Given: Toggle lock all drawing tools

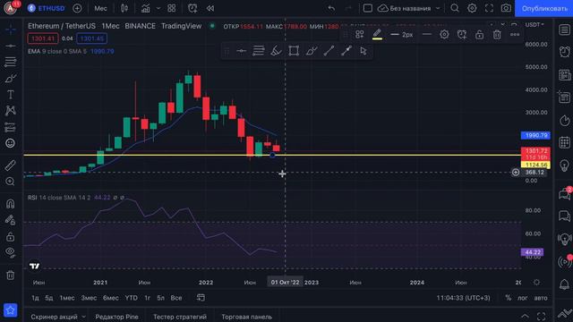Looking at the screenshot, I should [10, 236].
